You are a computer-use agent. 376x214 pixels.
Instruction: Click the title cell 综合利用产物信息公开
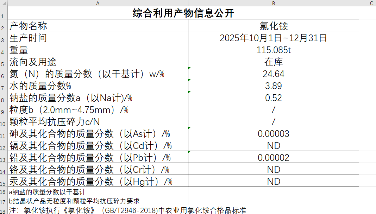coord(183,13)
